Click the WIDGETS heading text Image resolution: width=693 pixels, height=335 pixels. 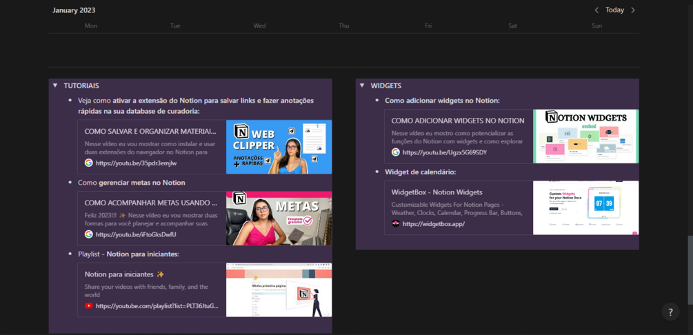(386, 85)
